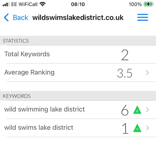Click the KEYWORDS section header

(x=78, y=96)
